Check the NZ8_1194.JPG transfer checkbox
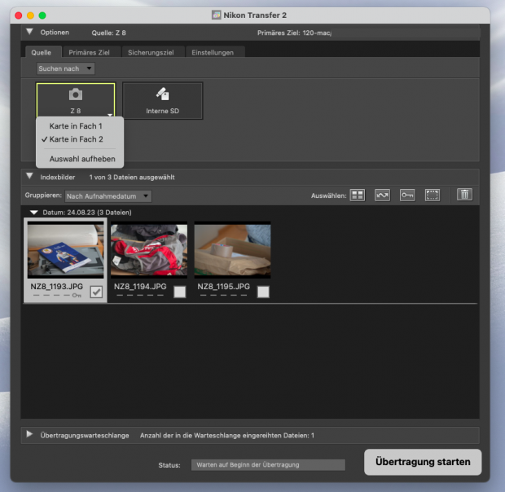Screen dimensions: 505x492 point(179,292)
